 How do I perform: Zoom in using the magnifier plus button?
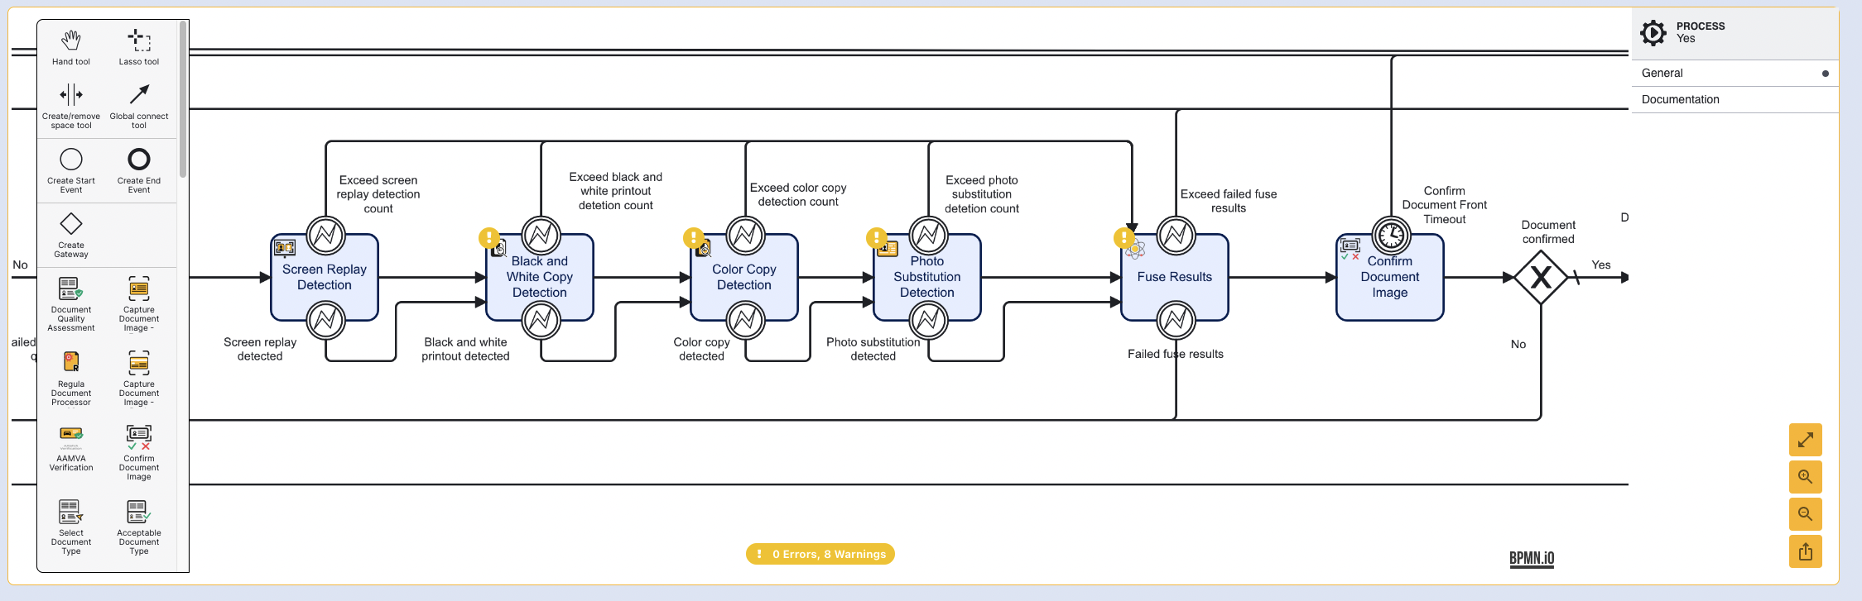1805,477
